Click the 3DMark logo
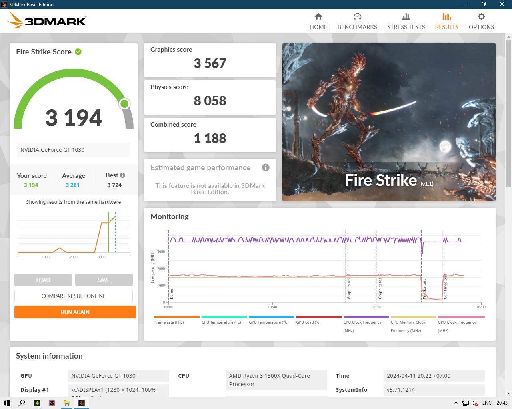 pos(47,20)
